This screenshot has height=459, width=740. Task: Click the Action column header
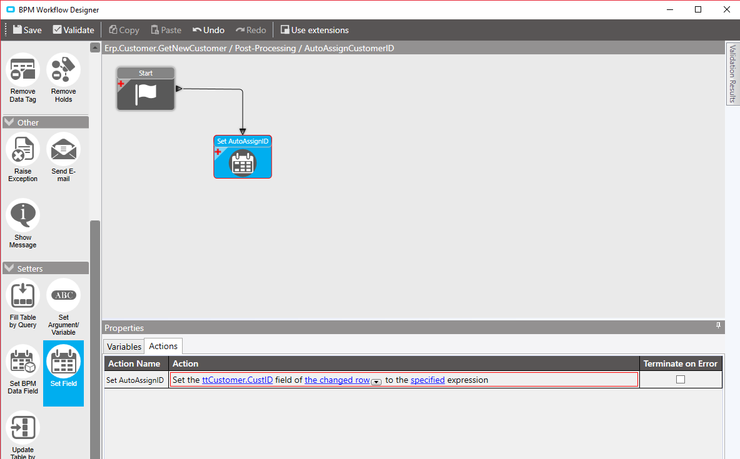pos(404,363)
